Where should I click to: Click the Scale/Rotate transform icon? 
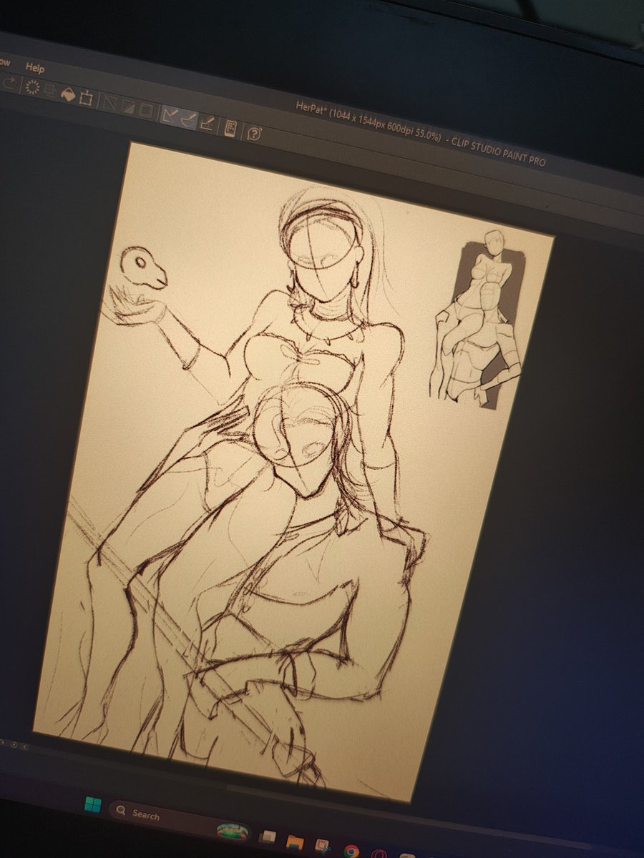pyautogui.click(x=87, y=97)
